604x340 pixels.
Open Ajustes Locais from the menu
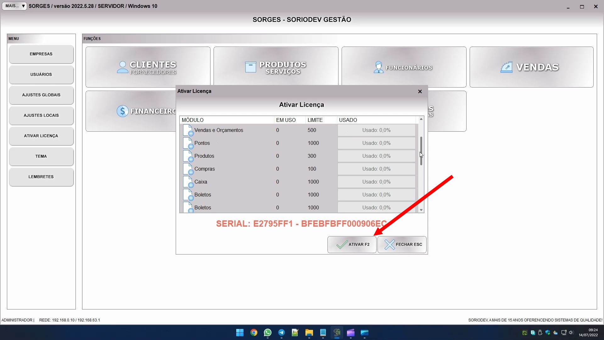(41, 116)
